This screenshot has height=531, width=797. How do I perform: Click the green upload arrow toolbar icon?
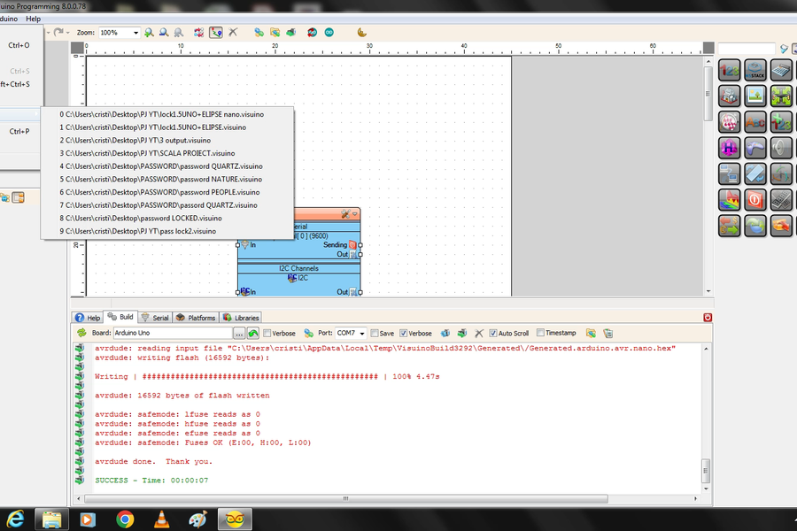tap(290, 33)
